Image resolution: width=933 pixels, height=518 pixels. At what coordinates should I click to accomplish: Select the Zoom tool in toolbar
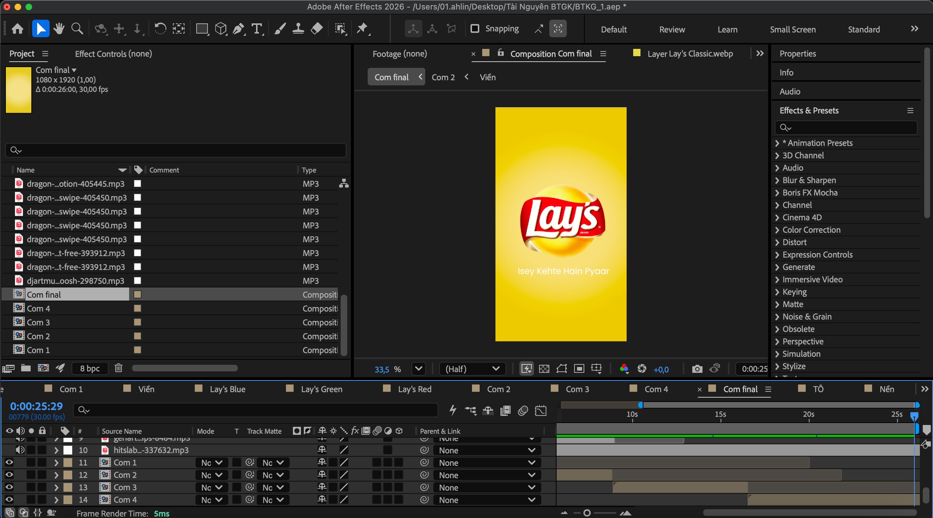[77, 28]
